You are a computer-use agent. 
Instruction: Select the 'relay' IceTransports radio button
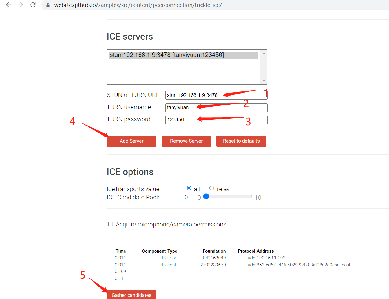[212, 188]
